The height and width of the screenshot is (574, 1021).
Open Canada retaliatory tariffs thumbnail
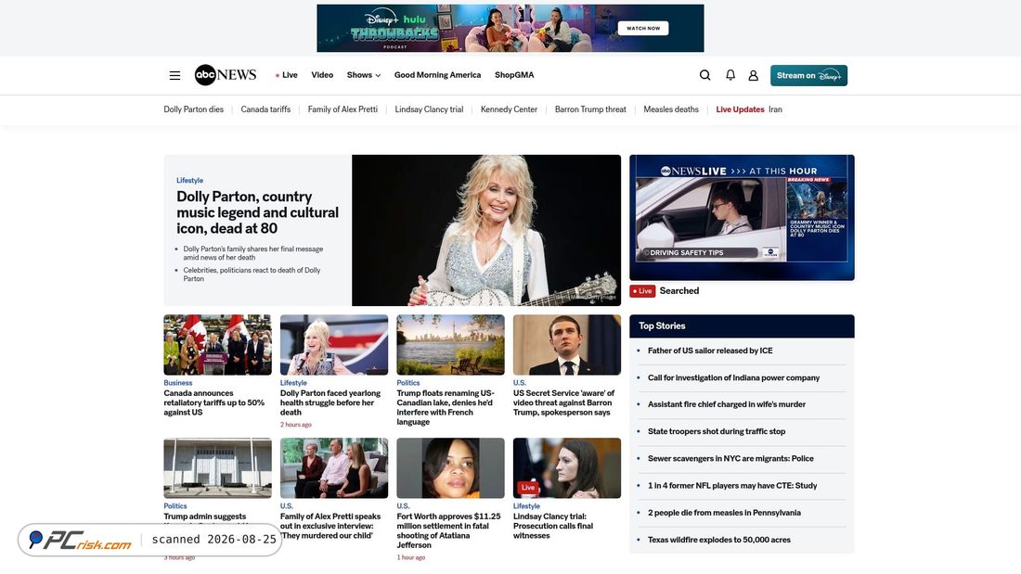[217, 345]
